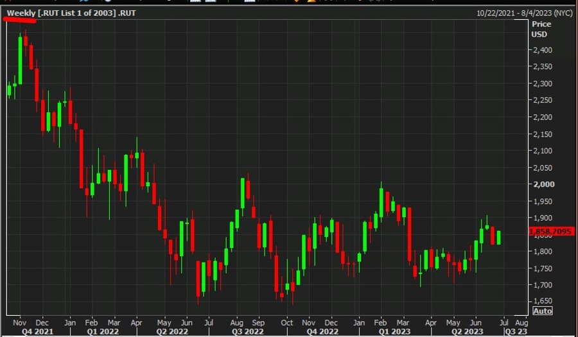578x337 pixels.
Task: Click the Q4 2021 quarter label
Action: click(37, 332)
